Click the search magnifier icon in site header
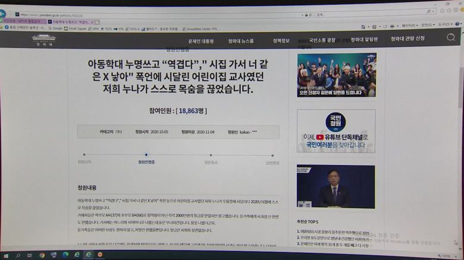The height and width of the screenshot is (260, 464). [x=451, y=37]
